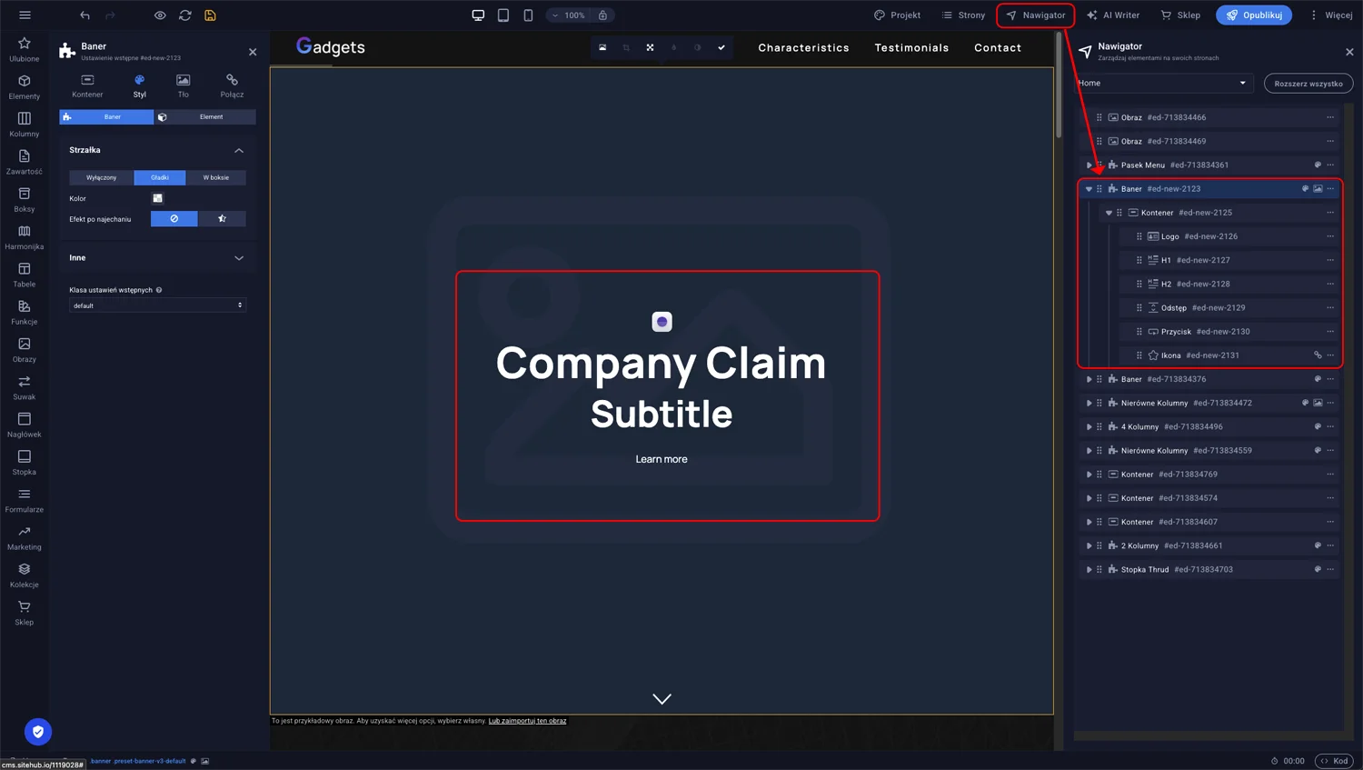Open the default preset class dropdown
The width and height of the screenshot is (1363, 770).
click(x=156, y=305)
